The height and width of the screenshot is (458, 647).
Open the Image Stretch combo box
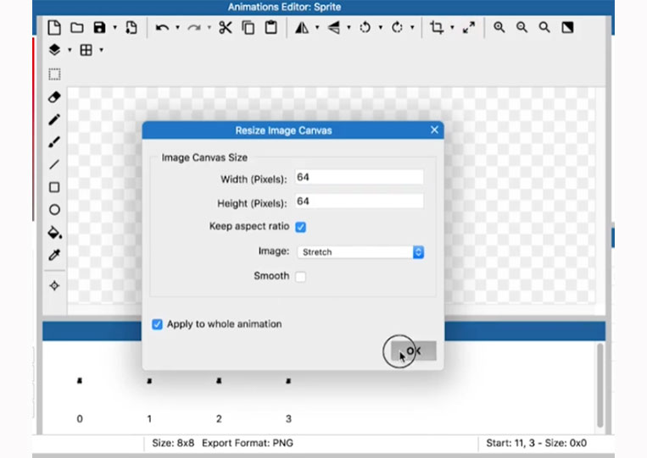click(360, 252)
